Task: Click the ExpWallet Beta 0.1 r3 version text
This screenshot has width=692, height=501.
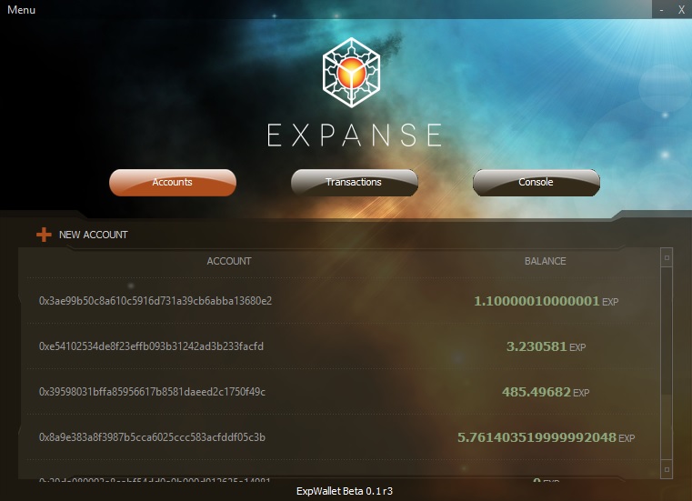Action: click(x=345, y=491)
